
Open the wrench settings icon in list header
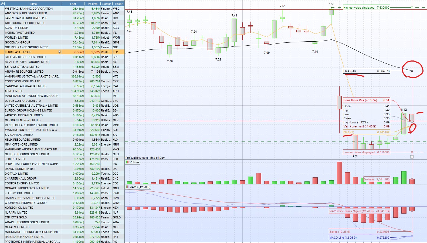[x=2, y=4]
